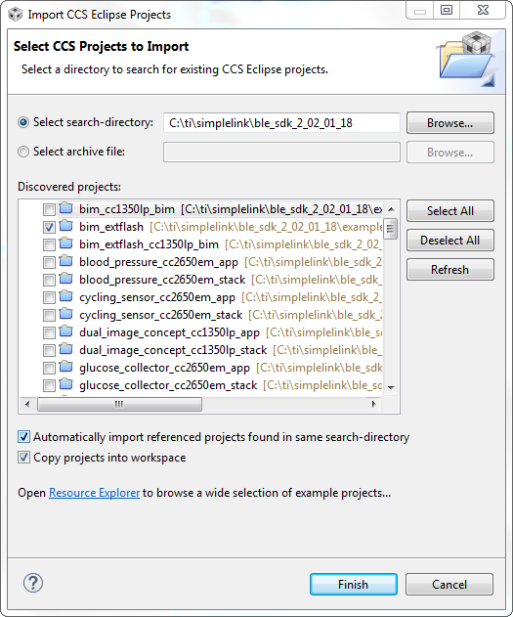Click the Select All button
513x617 pixels.
click(x=450, y=211)
